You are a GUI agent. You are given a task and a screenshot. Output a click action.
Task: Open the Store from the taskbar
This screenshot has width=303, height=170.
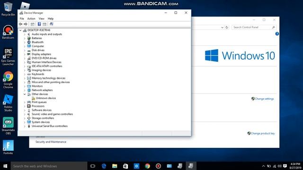[125, 166]
